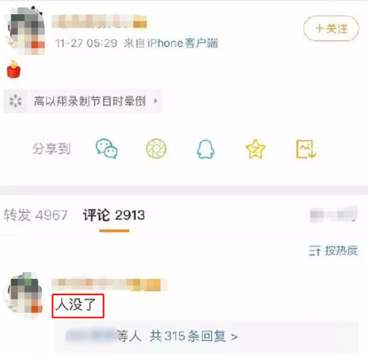Tap the post author's blurred username
Screen dimensions: 368x357
[x=99, y=21]
